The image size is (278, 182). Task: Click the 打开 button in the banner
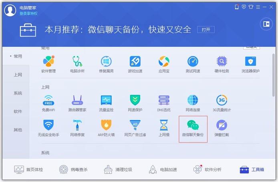tap(206, 30)
